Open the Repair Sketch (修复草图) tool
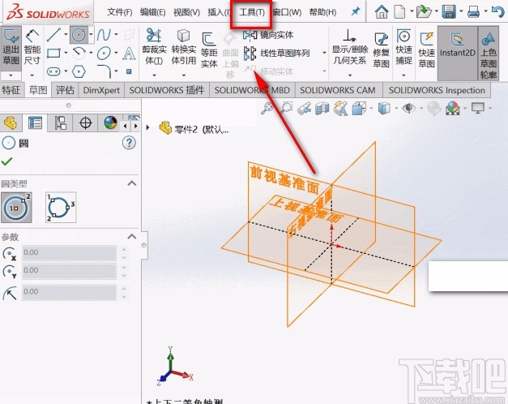The width and height of the screenshot is (508, 404). click(380, 49)
